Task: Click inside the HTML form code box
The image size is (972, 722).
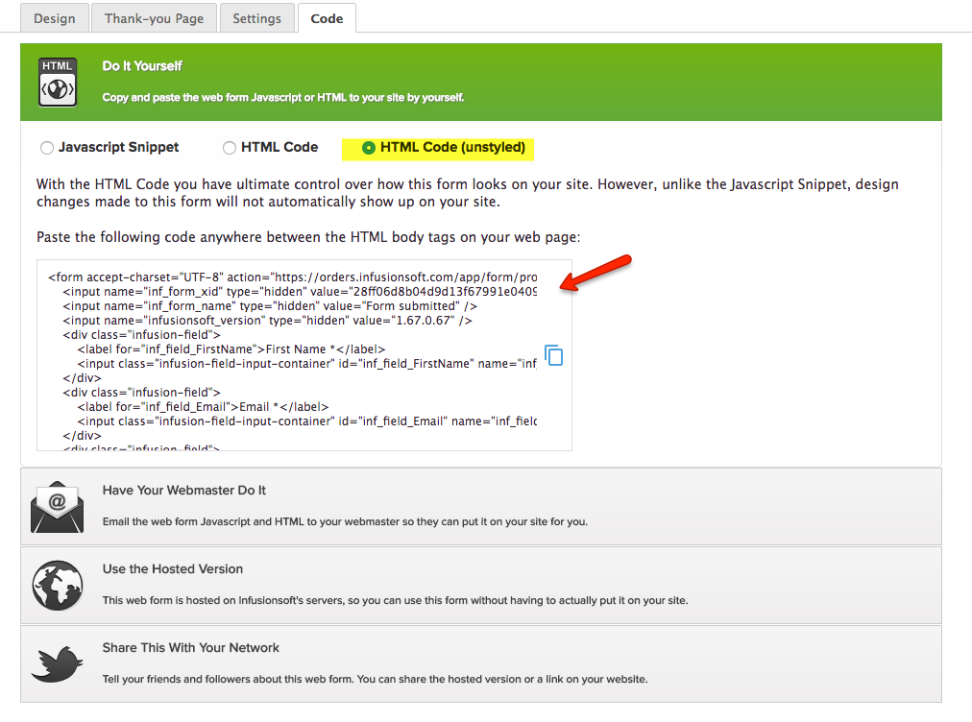Action: 288,384
